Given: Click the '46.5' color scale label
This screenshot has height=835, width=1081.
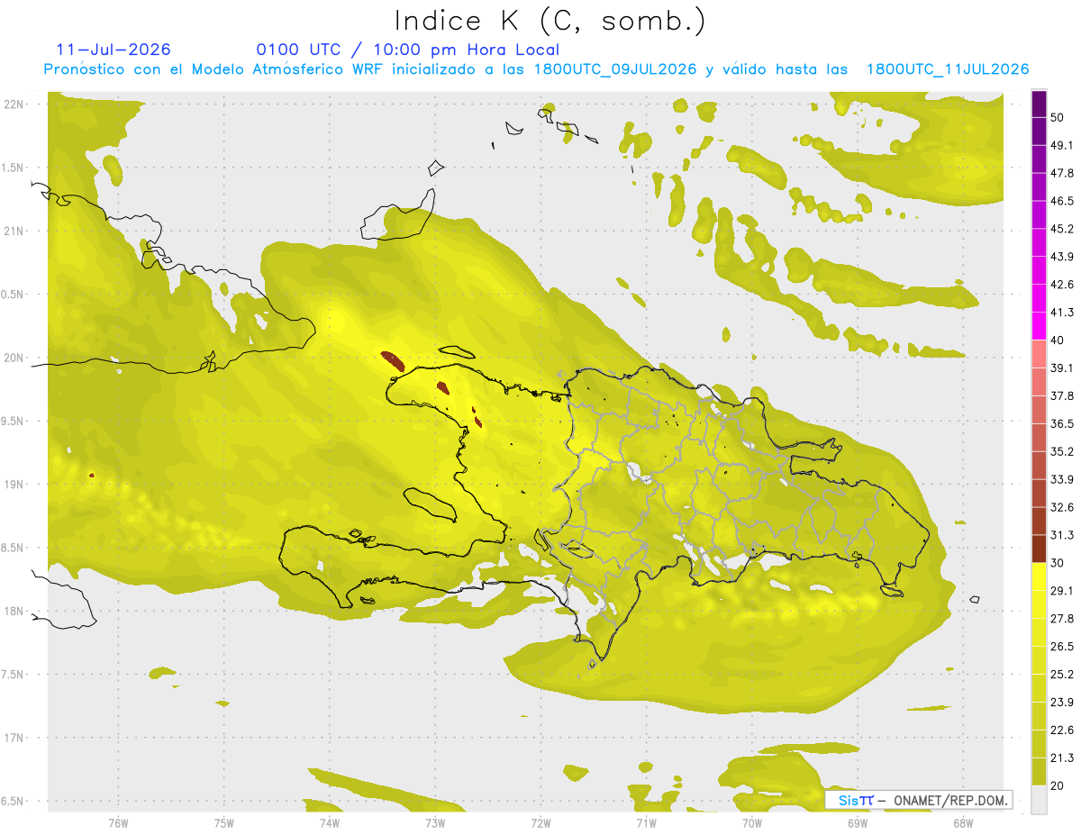Looking at the screenshot, I should point(1062,202).
